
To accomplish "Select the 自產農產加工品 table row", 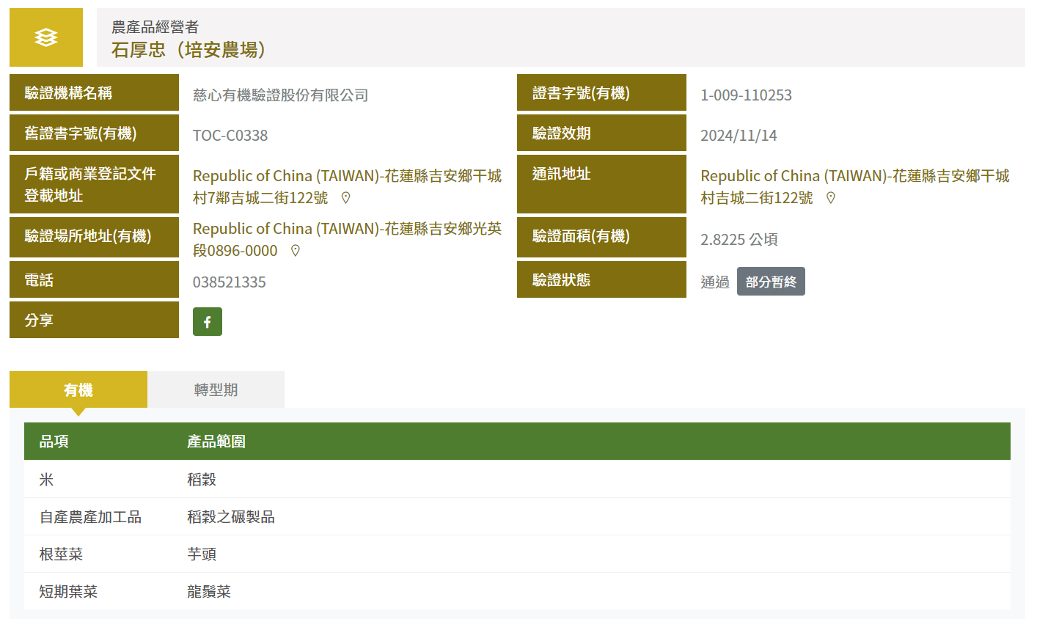I will point(517,517).
